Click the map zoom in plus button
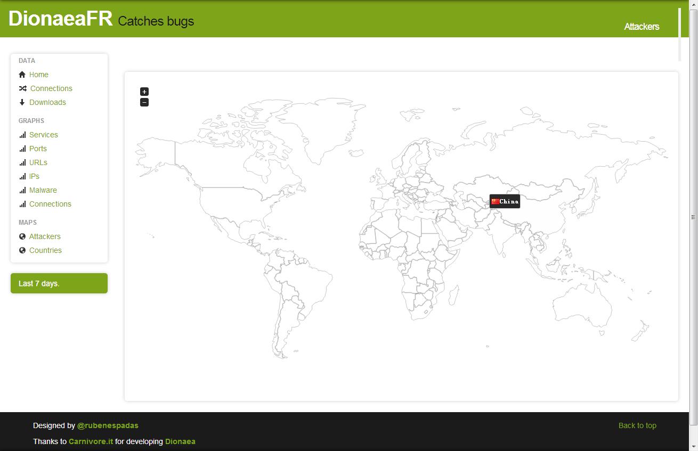Viewport: 698px width, 451px height. pos(144,92)
